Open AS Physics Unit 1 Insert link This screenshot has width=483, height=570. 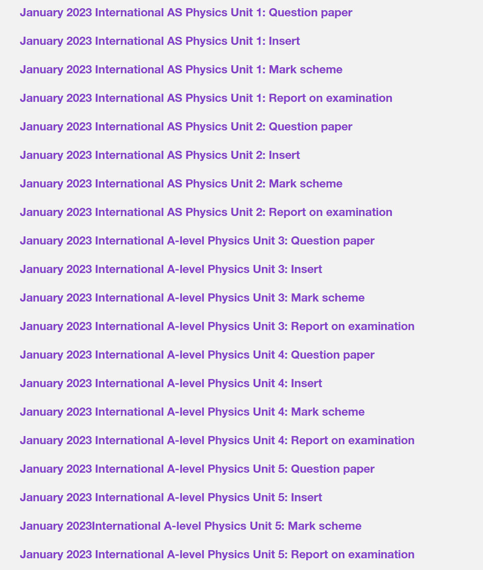(x=159, y=41)
